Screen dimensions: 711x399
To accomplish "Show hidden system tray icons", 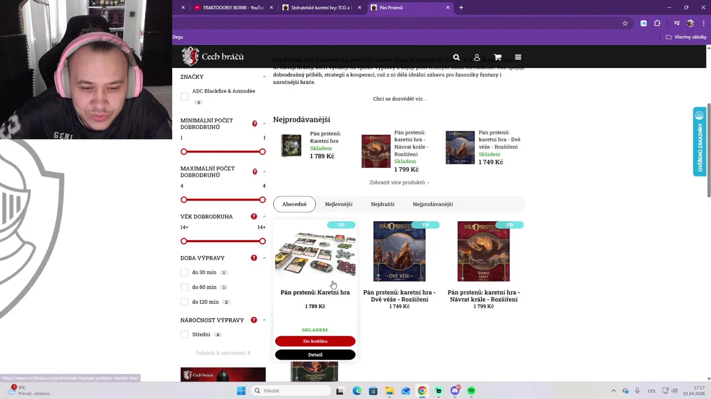I will point(613,391).
